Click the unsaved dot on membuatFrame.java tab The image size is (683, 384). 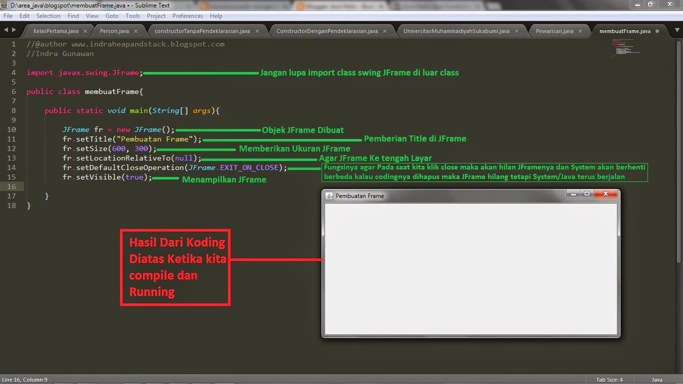(657, 31)
